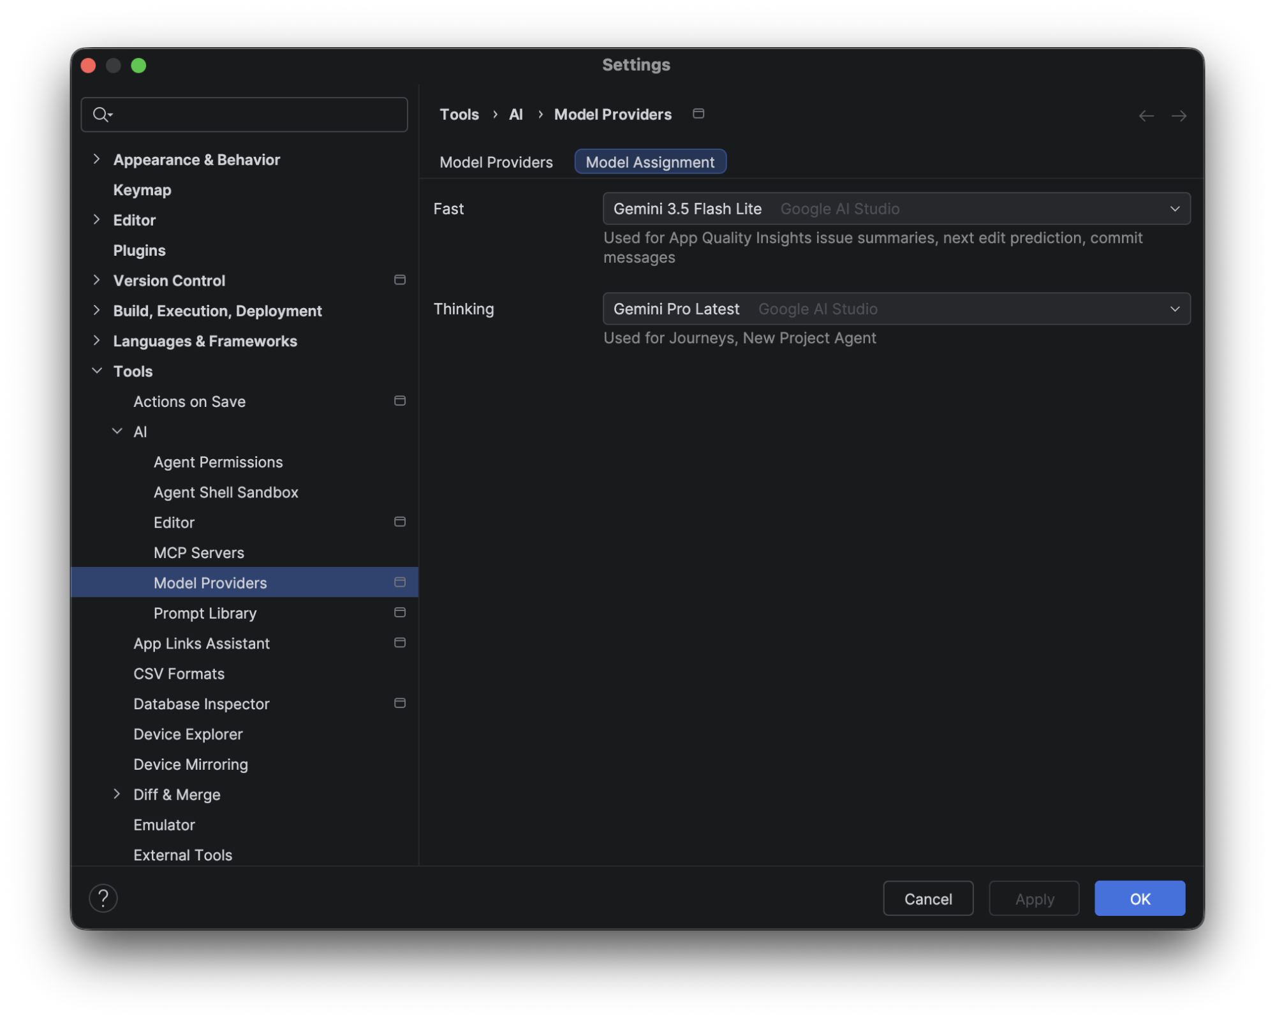Open Plugins settings
Viewport: 1275px width, 1023px height.
pos(139,250)
